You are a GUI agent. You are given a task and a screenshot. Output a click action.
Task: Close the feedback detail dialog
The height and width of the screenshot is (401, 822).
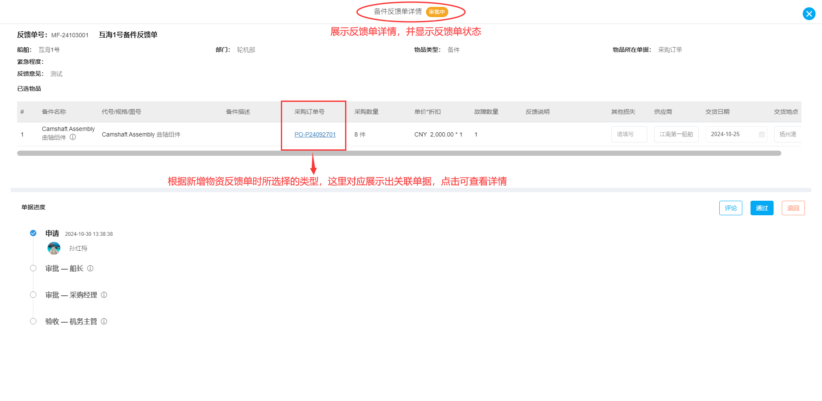(x=809, y=14)
